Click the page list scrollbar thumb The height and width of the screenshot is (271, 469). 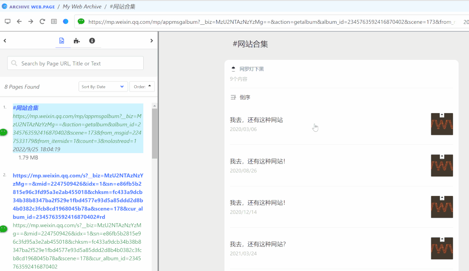[x=154, y=133]
